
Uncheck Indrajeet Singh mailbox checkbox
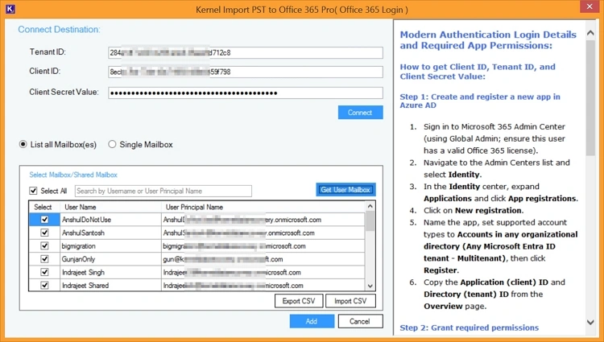(44, 272)
